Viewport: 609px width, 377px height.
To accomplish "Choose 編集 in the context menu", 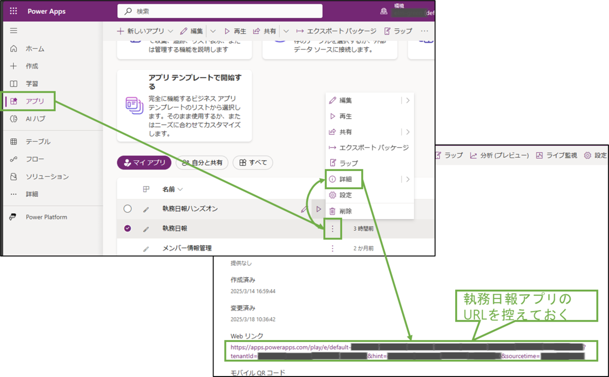I will [346, 100].
